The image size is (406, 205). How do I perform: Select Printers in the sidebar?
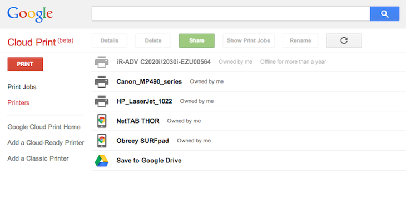tap(18, 102)
